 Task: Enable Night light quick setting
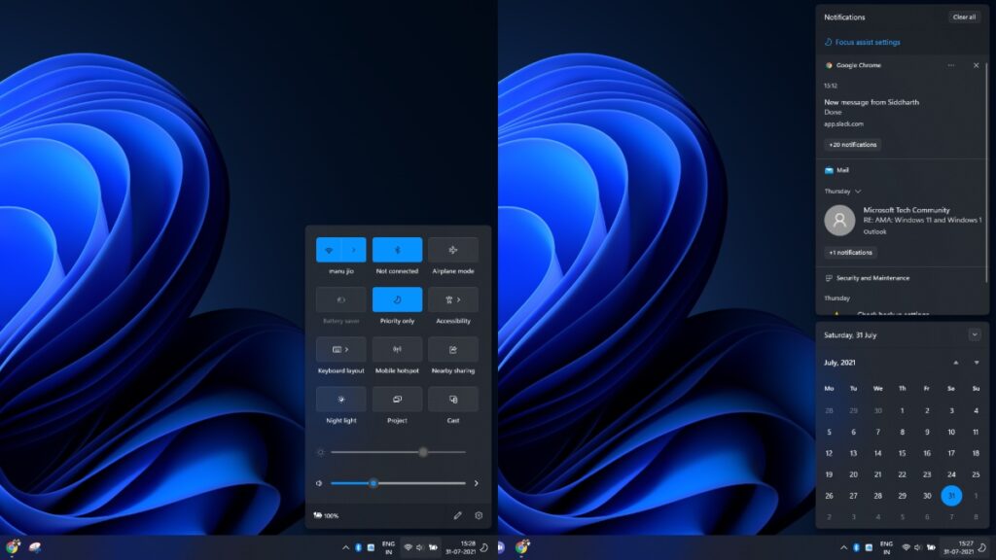(x=339, y=399)
